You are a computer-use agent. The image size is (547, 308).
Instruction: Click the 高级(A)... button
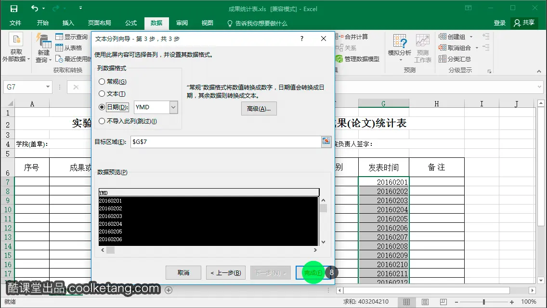[259, 109]
